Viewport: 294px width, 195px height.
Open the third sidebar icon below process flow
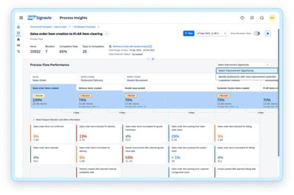tap(18, 39)
